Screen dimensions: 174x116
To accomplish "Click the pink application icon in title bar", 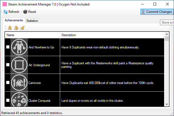I will [x=5, y=4].
